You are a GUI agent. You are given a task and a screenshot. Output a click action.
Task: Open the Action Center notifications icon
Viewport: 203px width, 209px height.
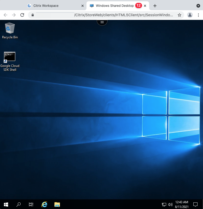pos(195,204)
